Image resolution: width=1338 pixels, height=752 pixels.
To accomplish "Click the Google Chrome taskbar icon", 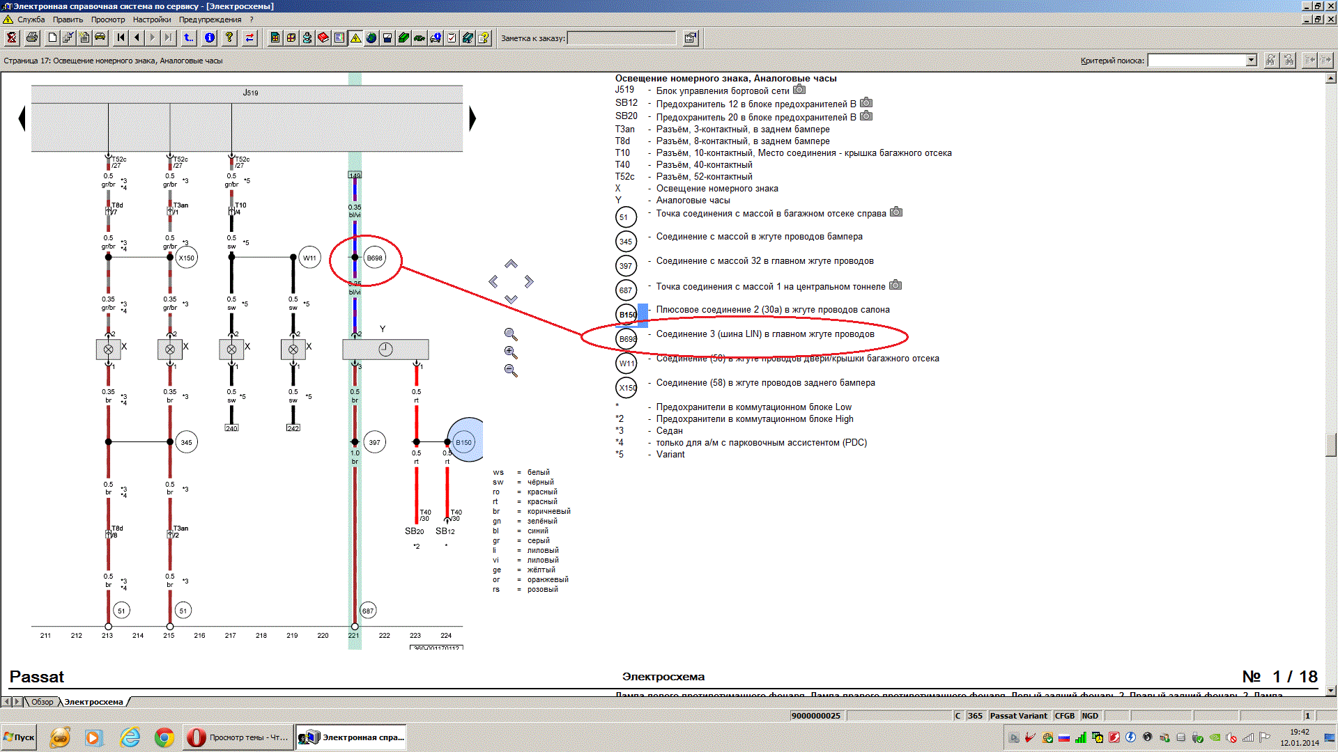I will [164, 737].
